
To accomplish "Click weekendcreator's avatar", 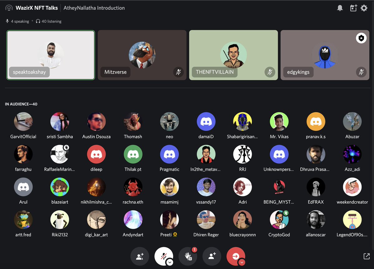I will click(x=352, y=187).
